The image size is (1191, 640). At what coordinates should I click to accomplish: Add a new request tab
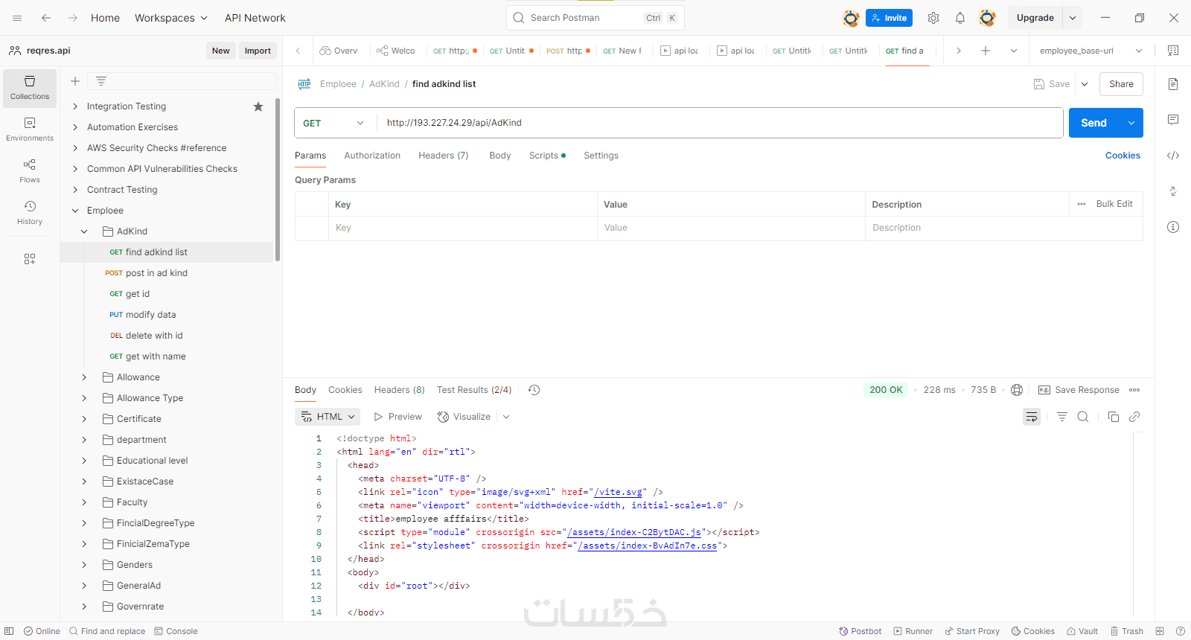click(x=986, y=51)
